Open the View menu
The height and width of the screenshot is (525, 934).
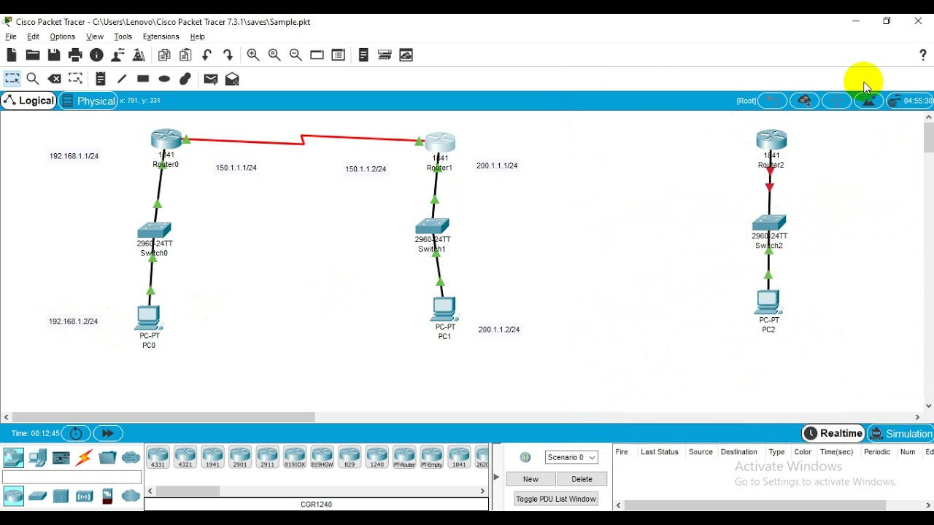[95, 36]
